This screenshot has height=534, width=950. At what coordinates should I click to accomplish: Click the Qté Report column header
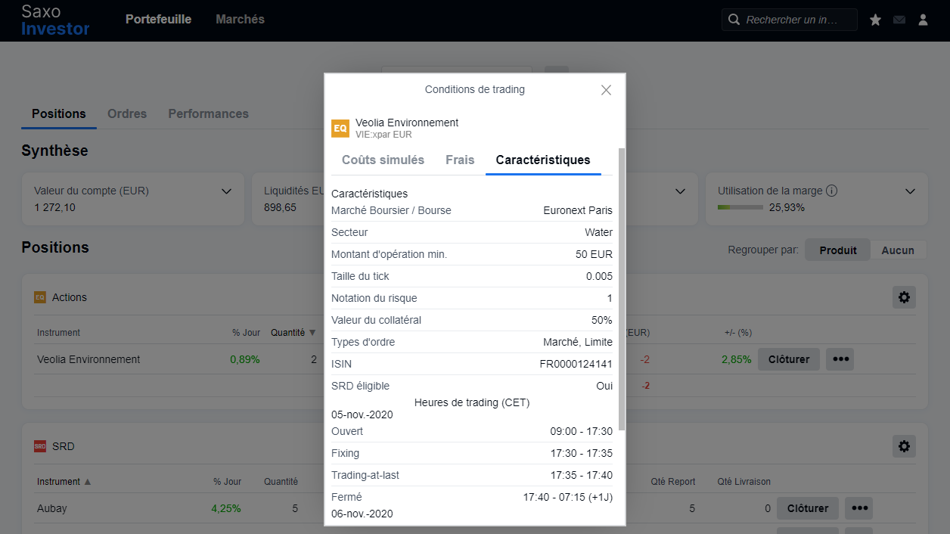(673, 481)
